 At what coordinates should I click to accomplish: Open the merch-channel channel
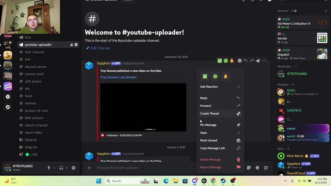pos(48,125)
